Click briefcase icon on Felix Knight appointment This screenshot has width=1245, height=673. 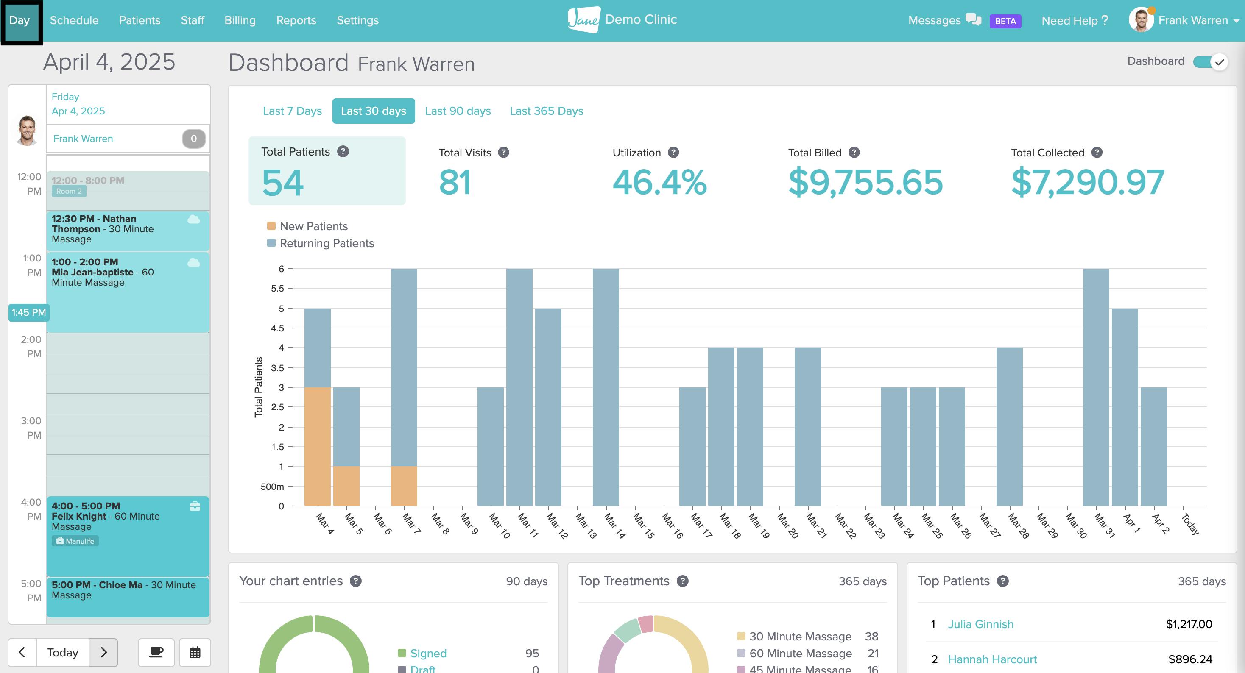pos(195,506)
